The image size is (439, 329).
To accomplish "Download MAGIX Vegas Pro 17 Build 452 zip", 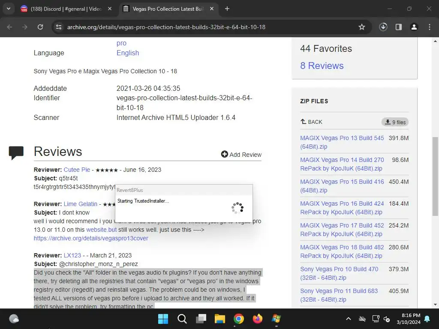I will [x=342, y=230].
